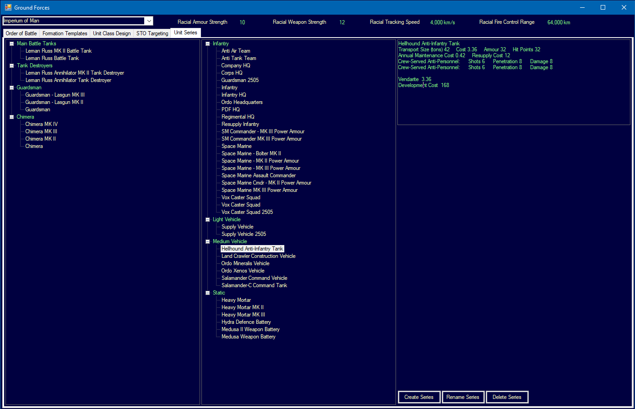This screenshot has height=409, width=635.
Task: Select Leman Russ Annihilator MK II Tank Destroyer
Action: click(x=75, y=73)
